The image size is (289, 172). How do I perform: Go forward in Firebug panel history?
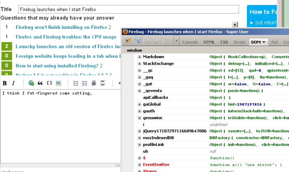pyautogui.click(x=157, y=41)
